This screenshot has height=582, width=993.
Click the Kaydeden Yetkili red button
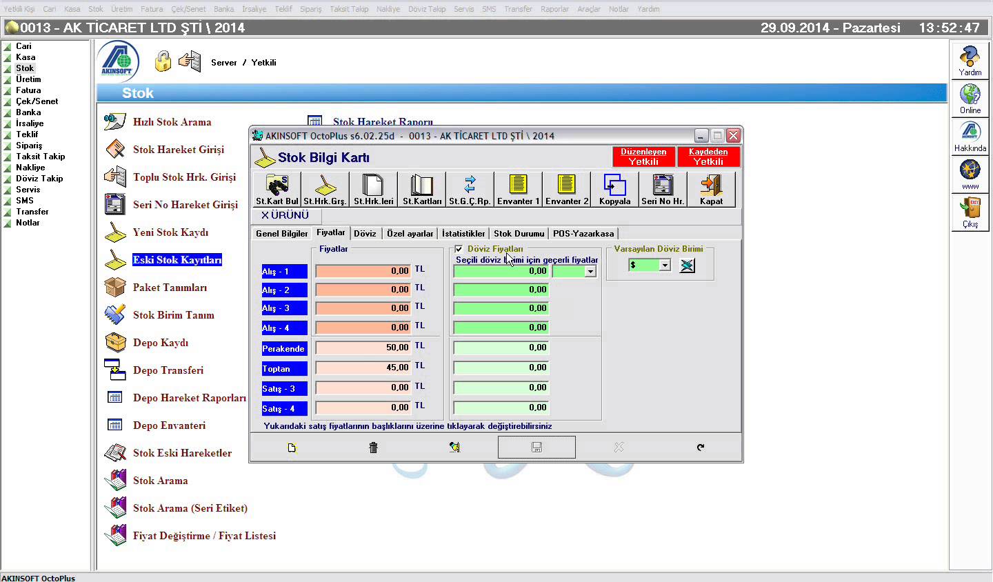[x=708, y=157]
